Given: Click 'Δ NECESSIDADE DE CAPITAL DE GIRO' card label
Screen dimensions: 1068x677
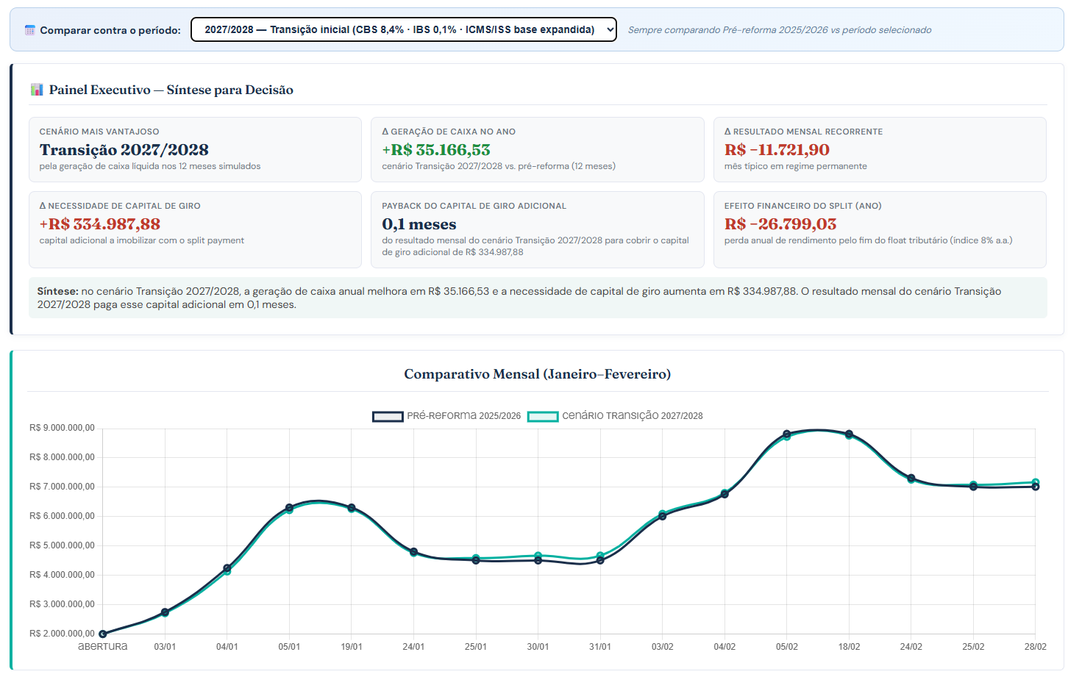Looking at the screenshot, I should pyautogui.click(x=120, y=206).
